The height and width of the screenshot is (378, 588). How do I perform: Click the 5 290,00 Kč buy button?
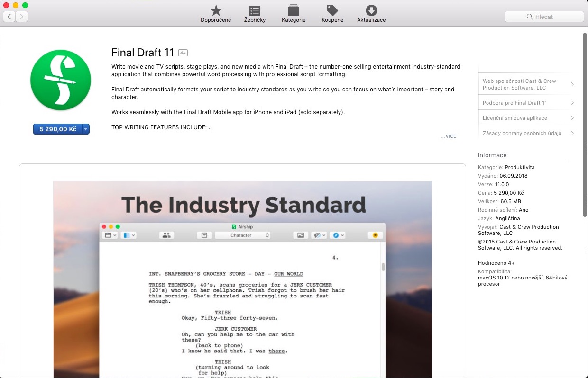(57, 129)
